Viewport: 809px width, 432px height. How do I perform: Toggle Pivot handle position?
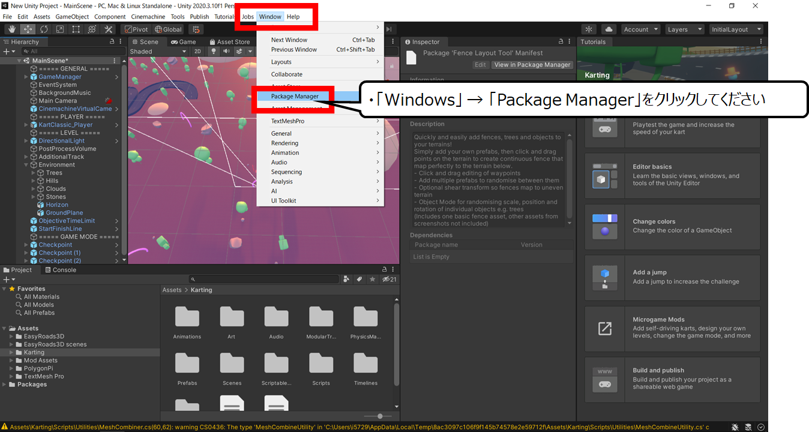[x=136, y=29]
